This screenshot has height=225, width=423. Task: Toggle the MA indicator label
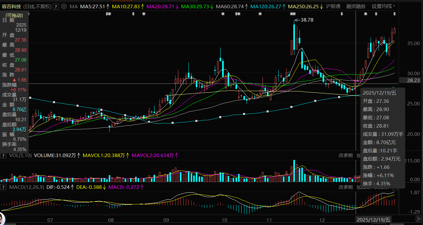pos(73,6)
